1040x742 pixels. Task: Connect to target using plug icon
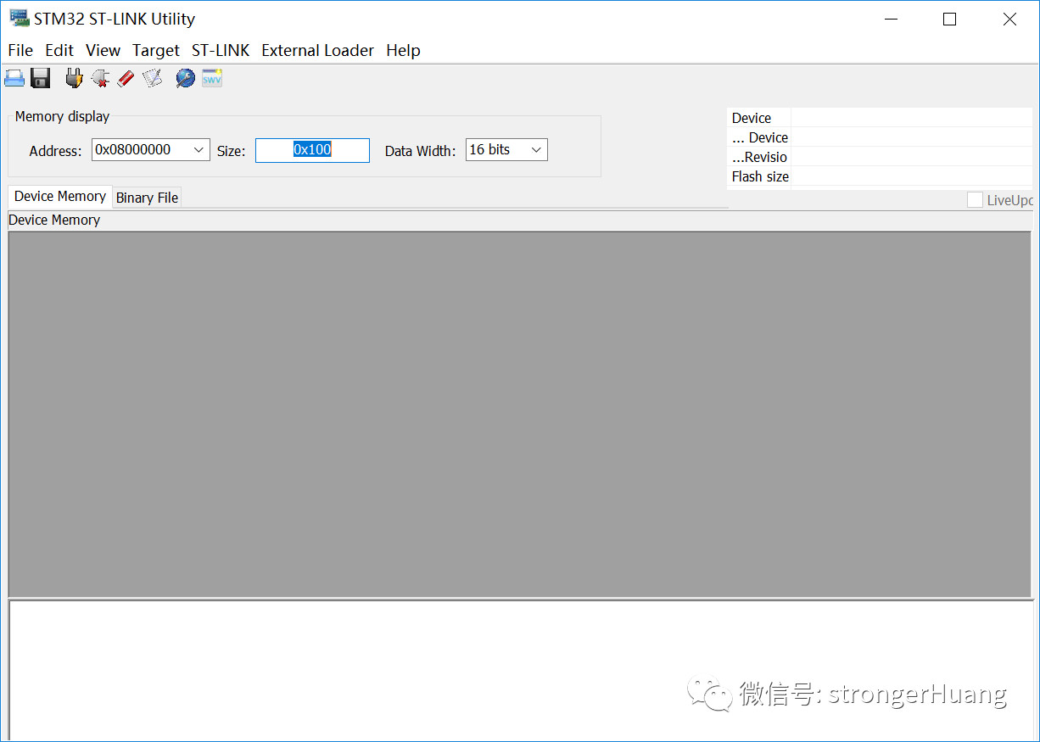[x=75, y=79]
